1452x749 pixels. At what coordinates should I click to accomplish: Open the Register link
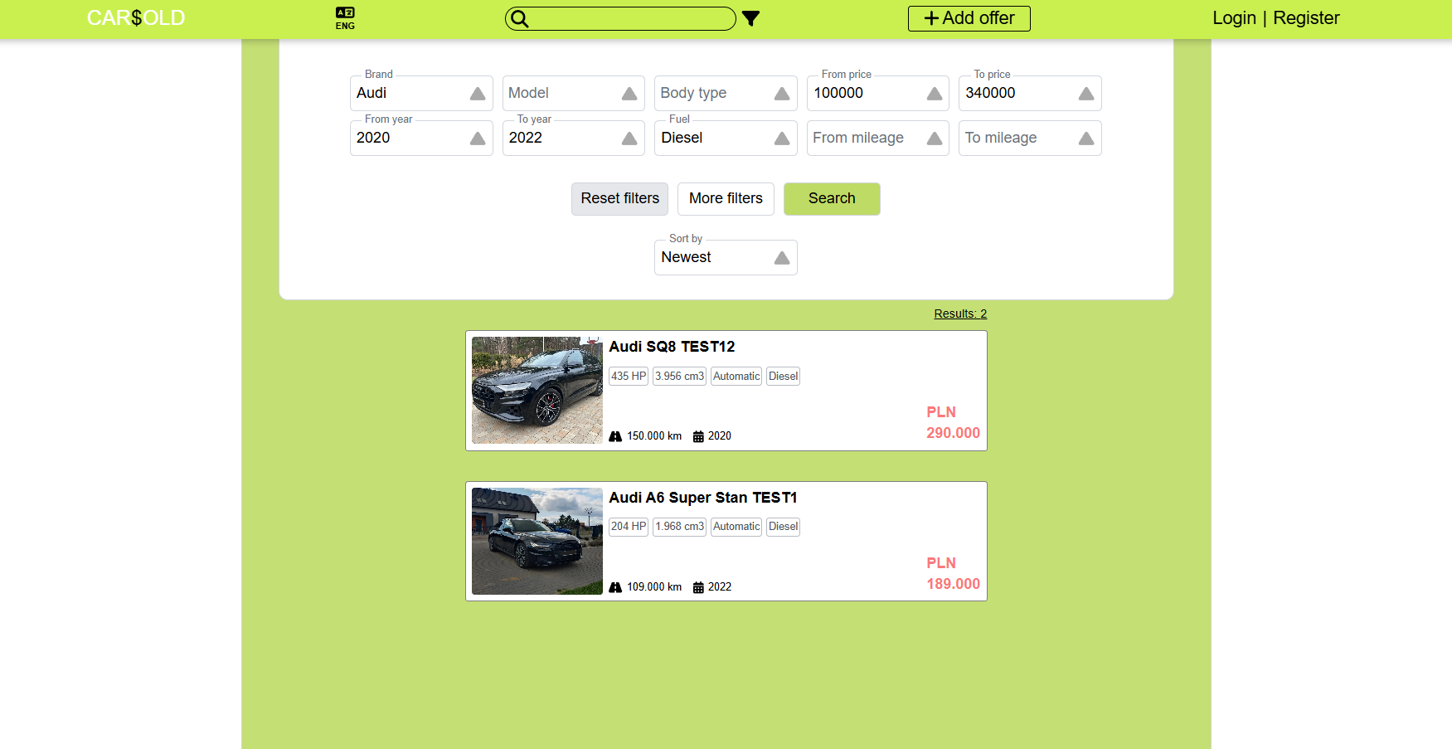(x=1306, y=18)
